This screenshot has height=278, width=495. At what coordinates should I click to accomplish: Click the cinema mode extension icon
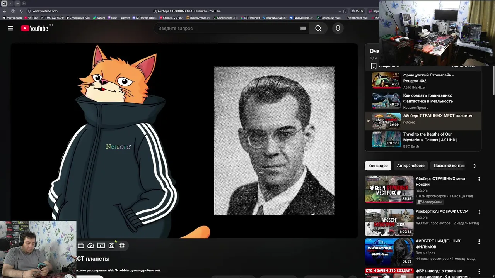[80, 246]
